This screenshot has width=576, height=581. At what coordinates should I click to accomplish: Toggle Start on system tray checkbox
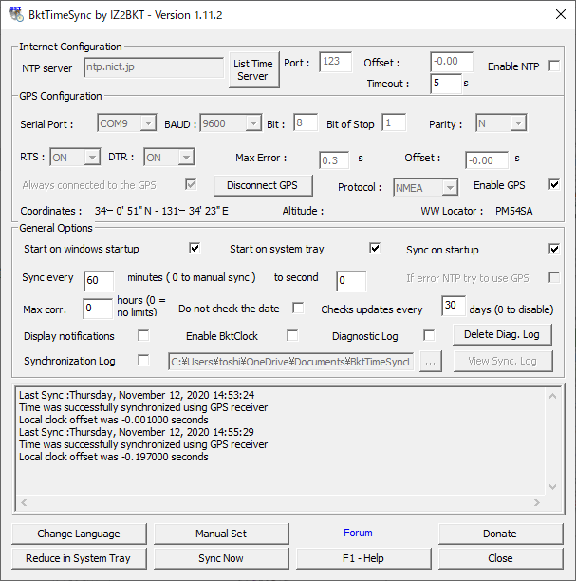coord(375,249)
